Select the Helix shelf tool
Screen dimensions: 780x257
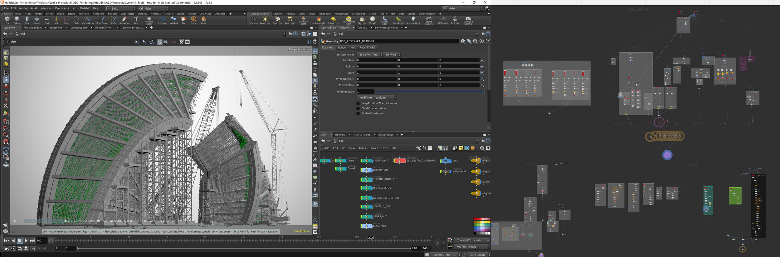click(x=203, y=21)
